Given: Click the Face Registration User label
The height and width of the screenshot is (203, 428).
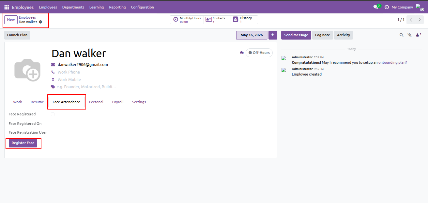Looking at the screenshot, I should pos(28,132).
